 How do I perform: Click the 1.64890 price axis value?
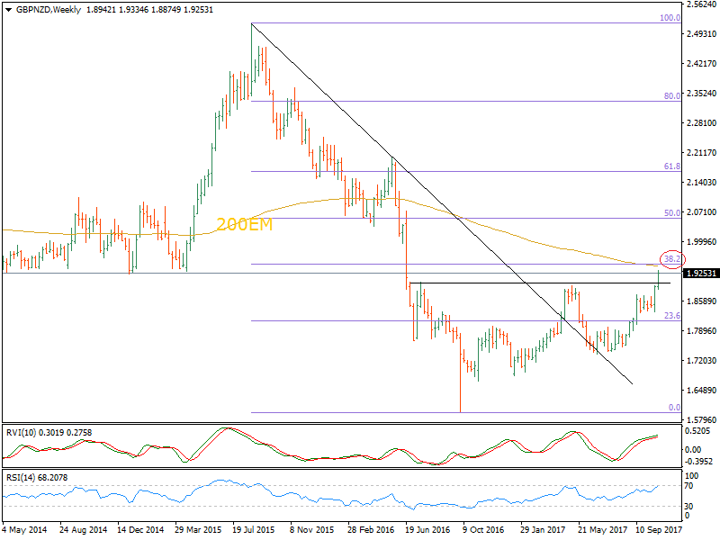700,391
